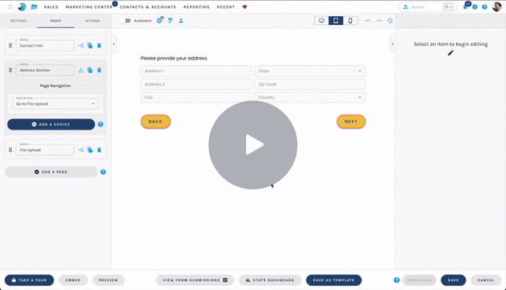Open the paint roller theme icon
Screen dimensions: 506x290
click(170, 21)
